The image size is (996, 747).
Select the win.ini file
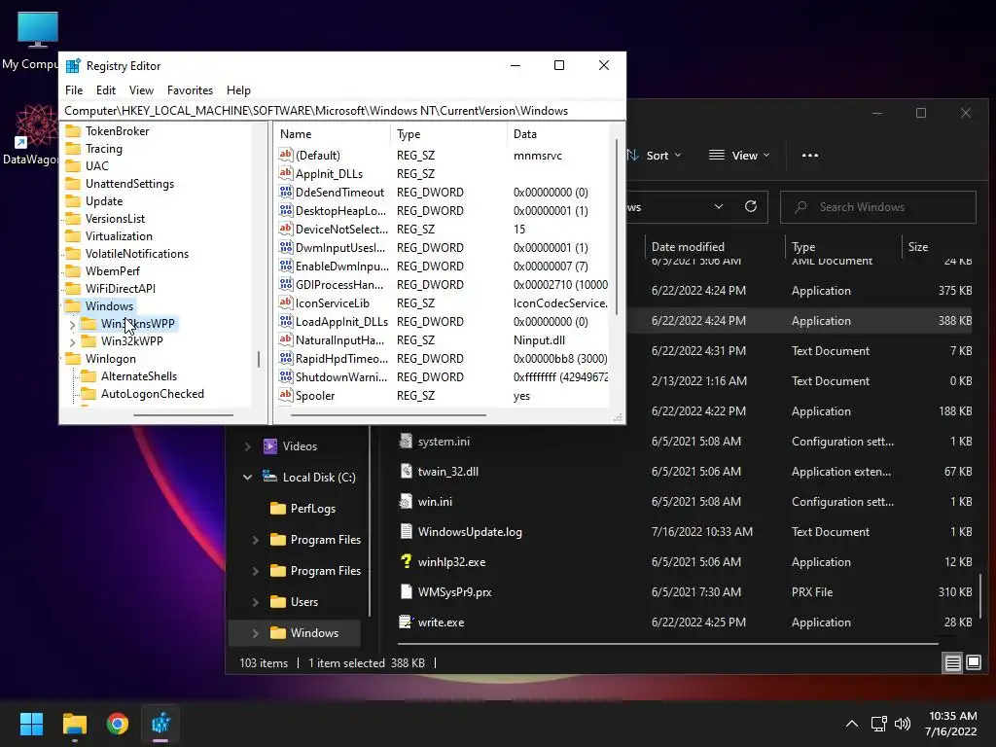click(x=435, y=502)
